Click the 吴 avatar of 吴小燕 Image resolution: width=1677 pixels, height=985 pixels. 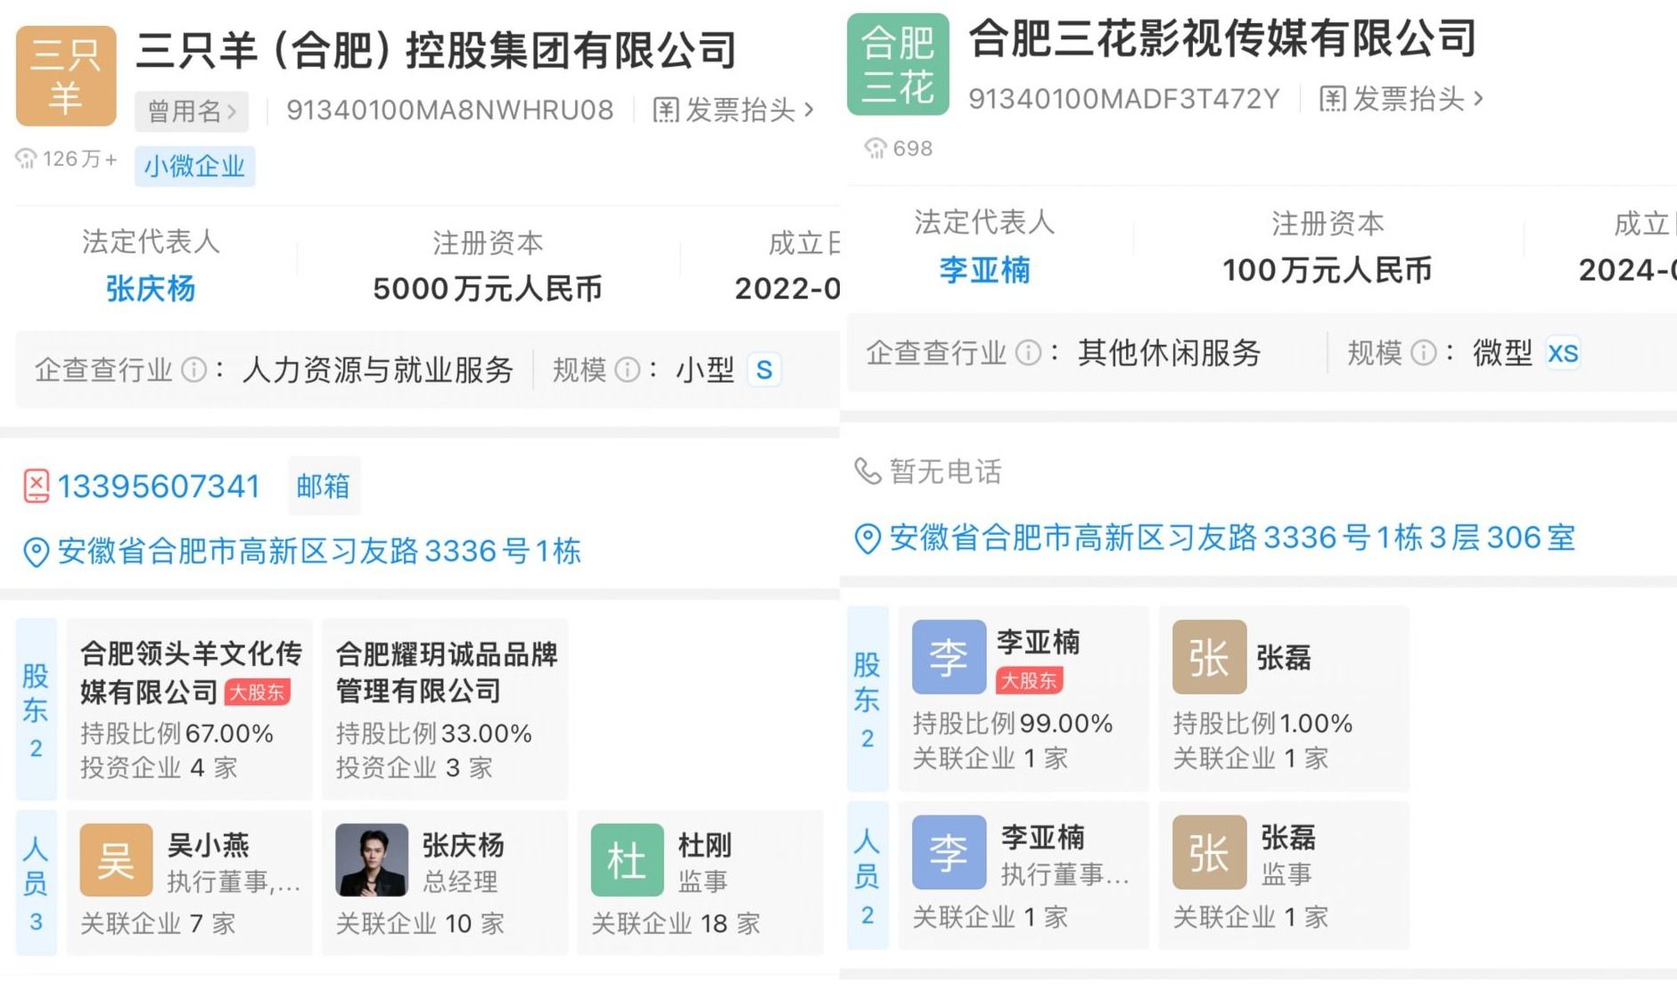[x=116, y=860]
